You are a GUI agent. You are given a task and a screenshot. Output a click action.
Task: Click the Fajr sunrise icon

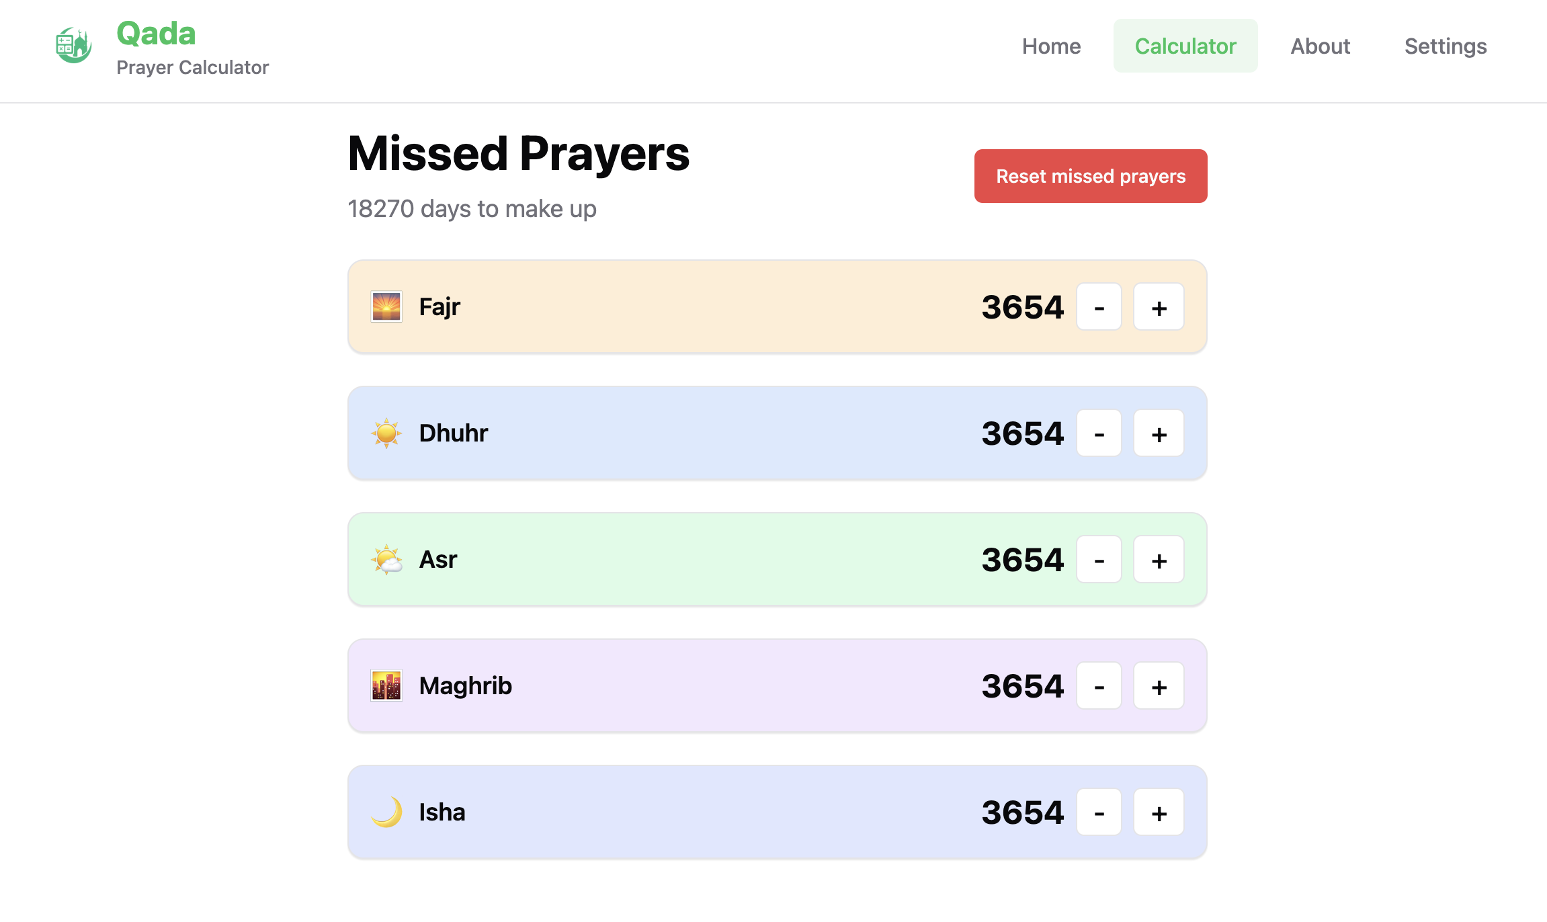[x=386, y=307]
